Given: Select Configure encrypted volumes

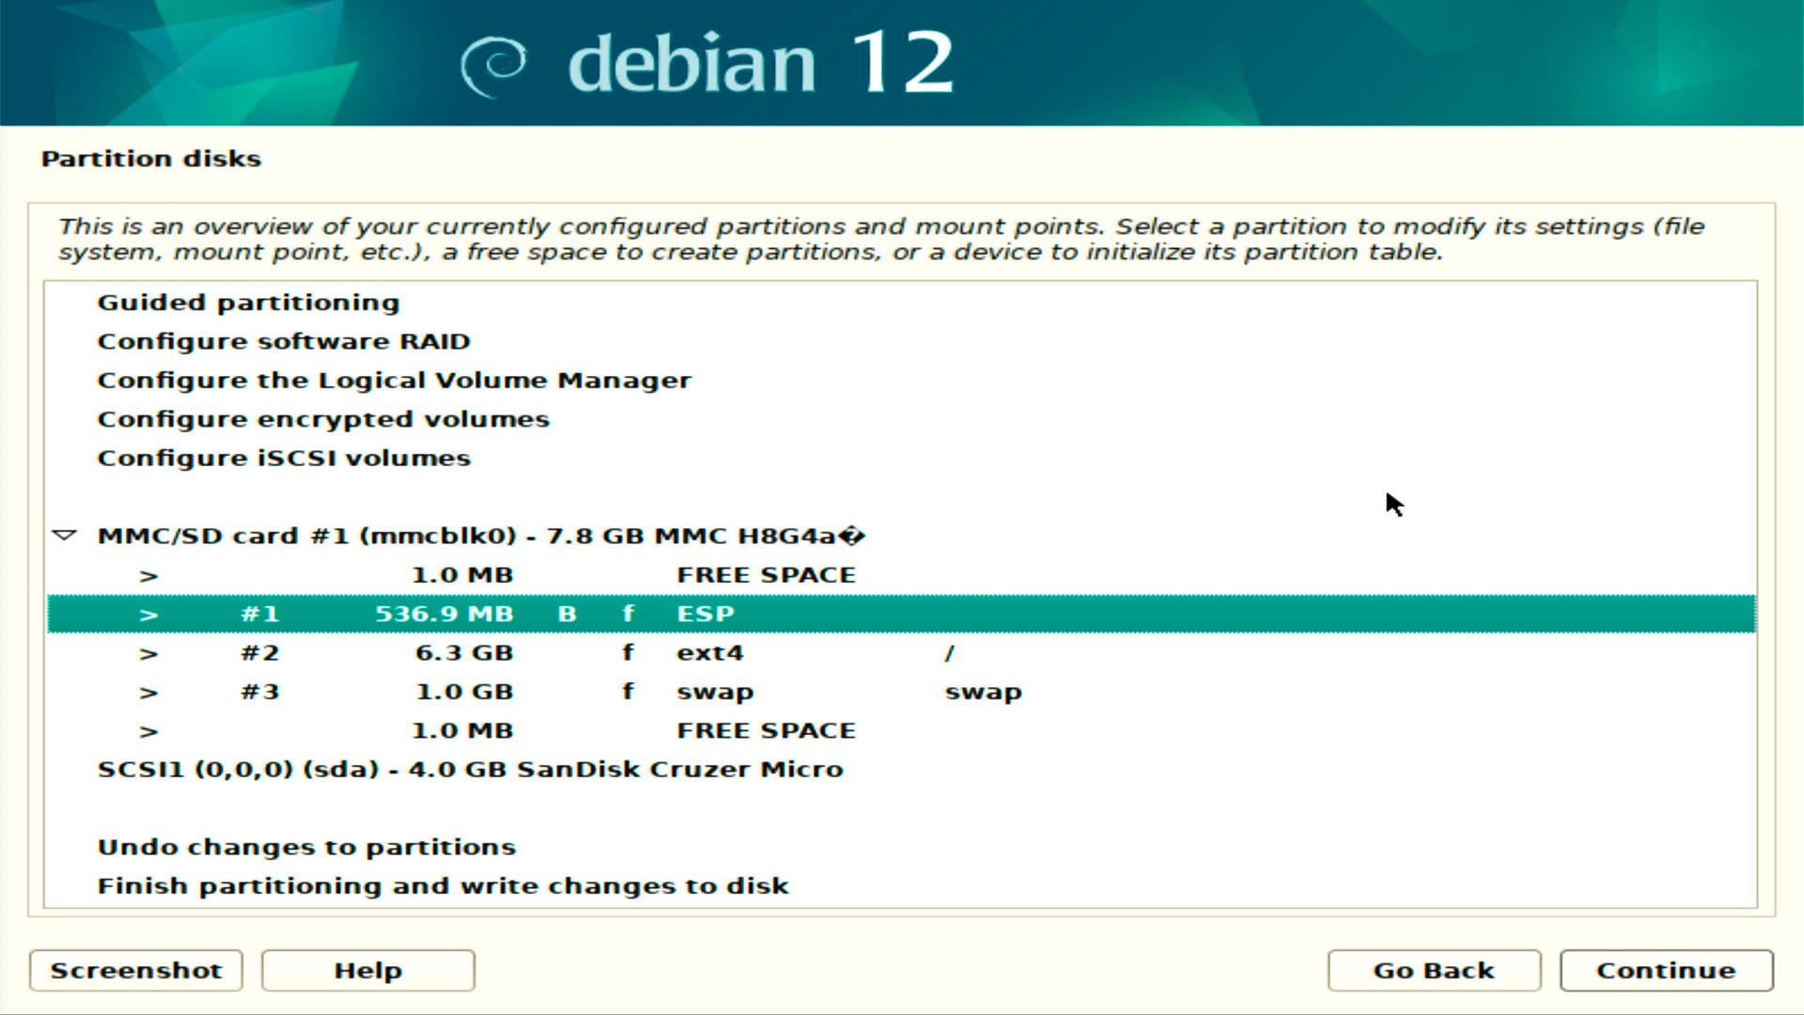Looking at the screenshot, I should (323, 419).
